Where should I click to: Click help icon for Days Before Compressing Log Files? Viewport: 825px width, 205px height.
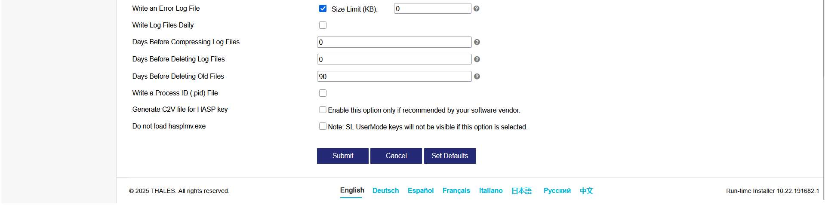477,42
